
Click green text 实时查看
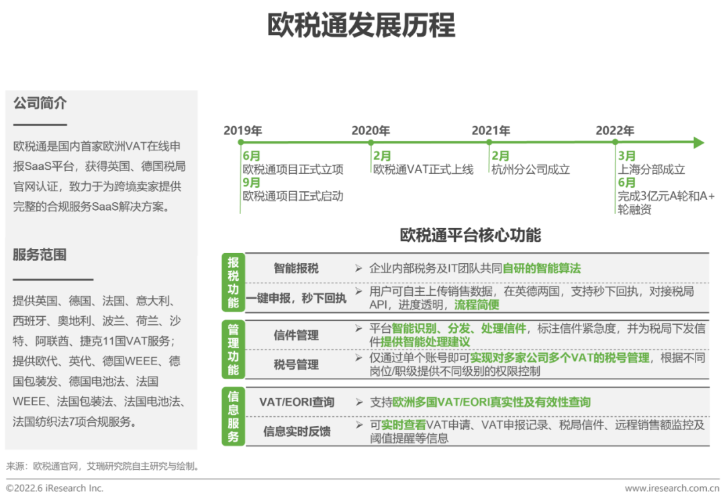click(x=403, y=425)
